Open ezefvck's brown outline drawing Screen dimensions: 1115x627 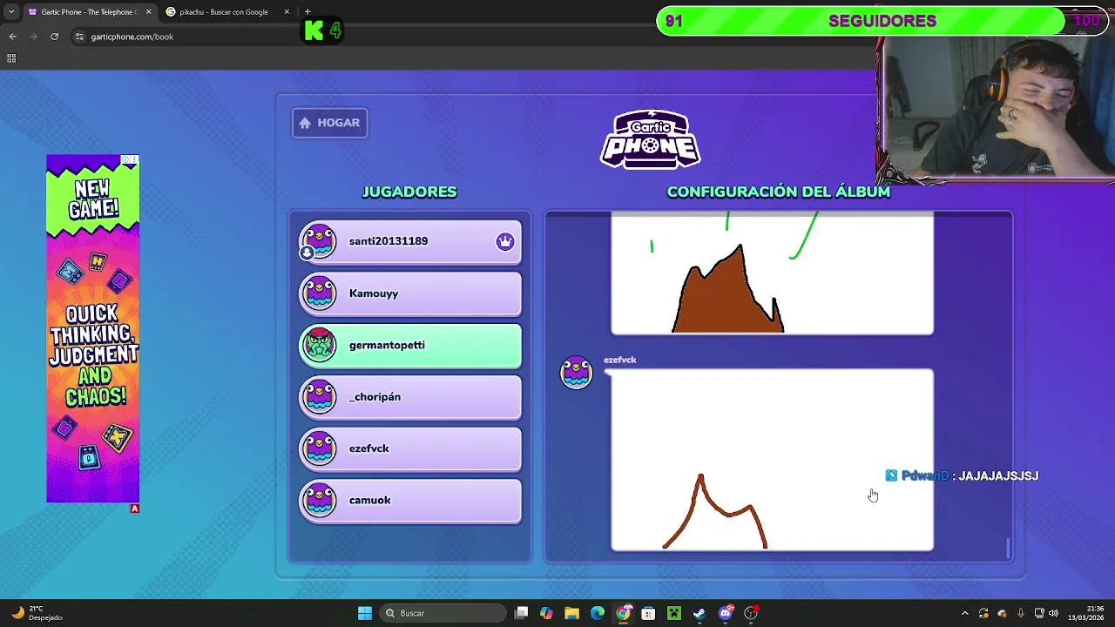click(772, 460)
